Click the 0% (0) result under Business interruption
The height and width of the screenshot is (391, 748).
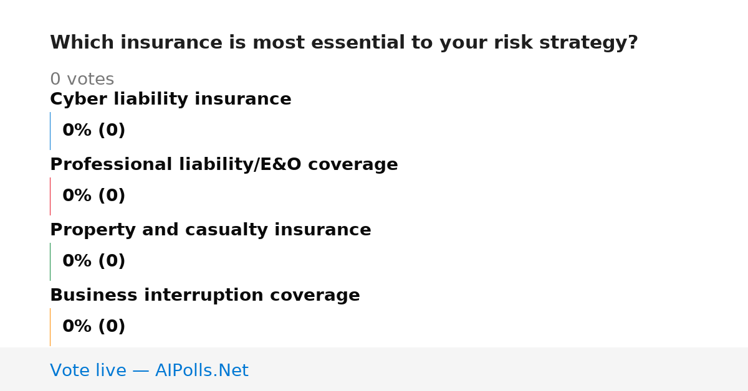94,327
